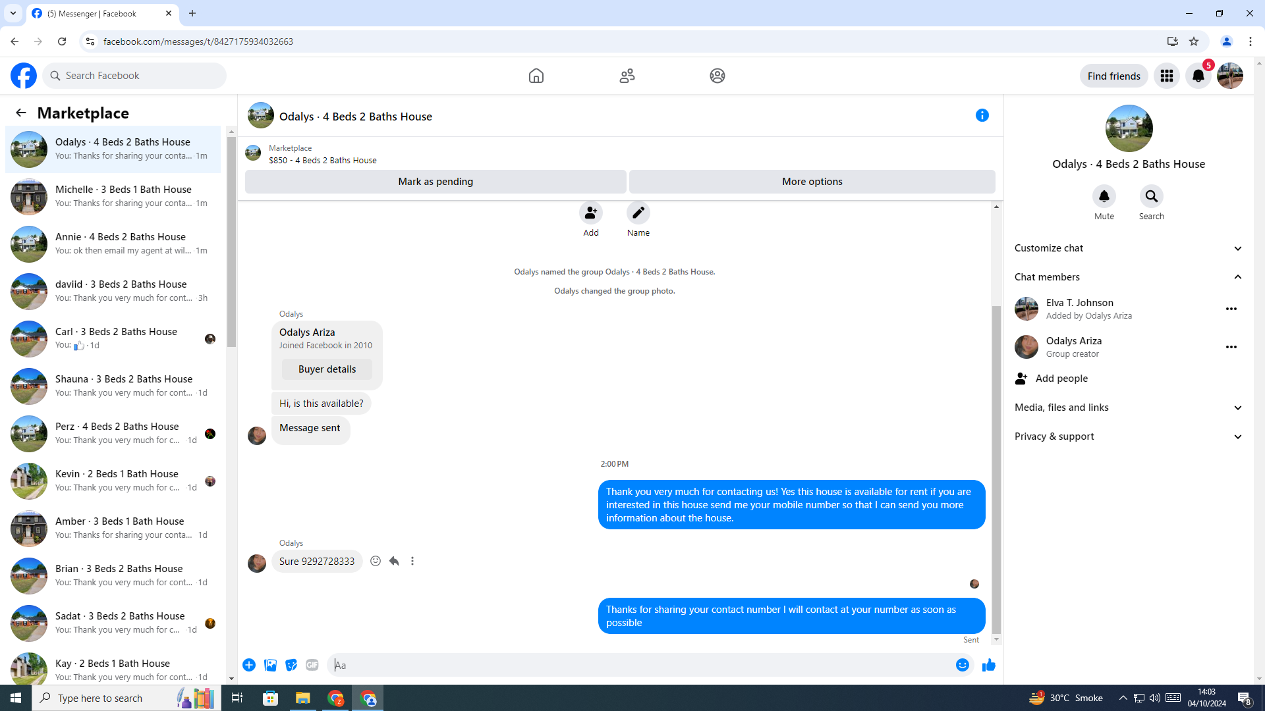1265x711 pixels.
Task: React to the 'Sure 9292728333' message
Action: click(376, 561)
